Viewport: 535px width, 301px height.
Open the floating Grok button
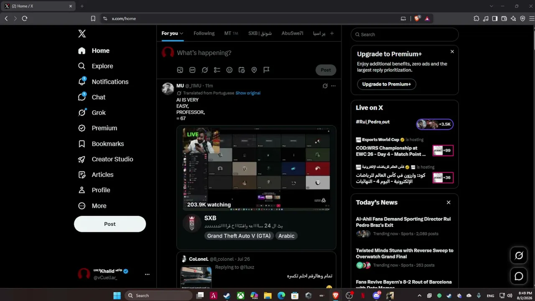(519, 255)
